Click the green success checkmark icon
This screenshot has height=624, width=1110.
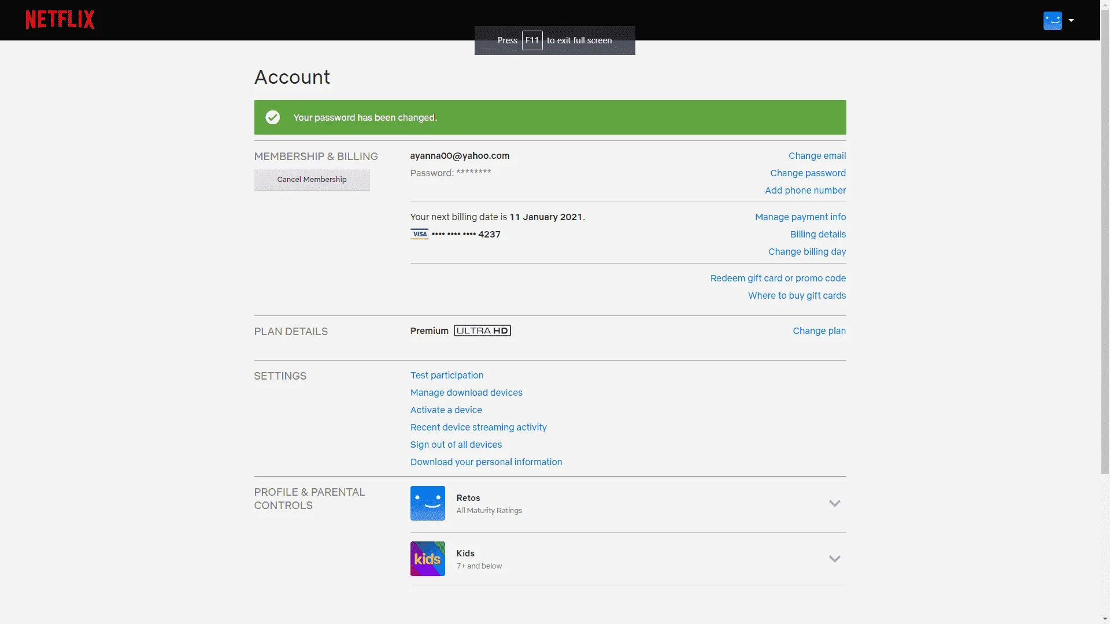point(272,117)
